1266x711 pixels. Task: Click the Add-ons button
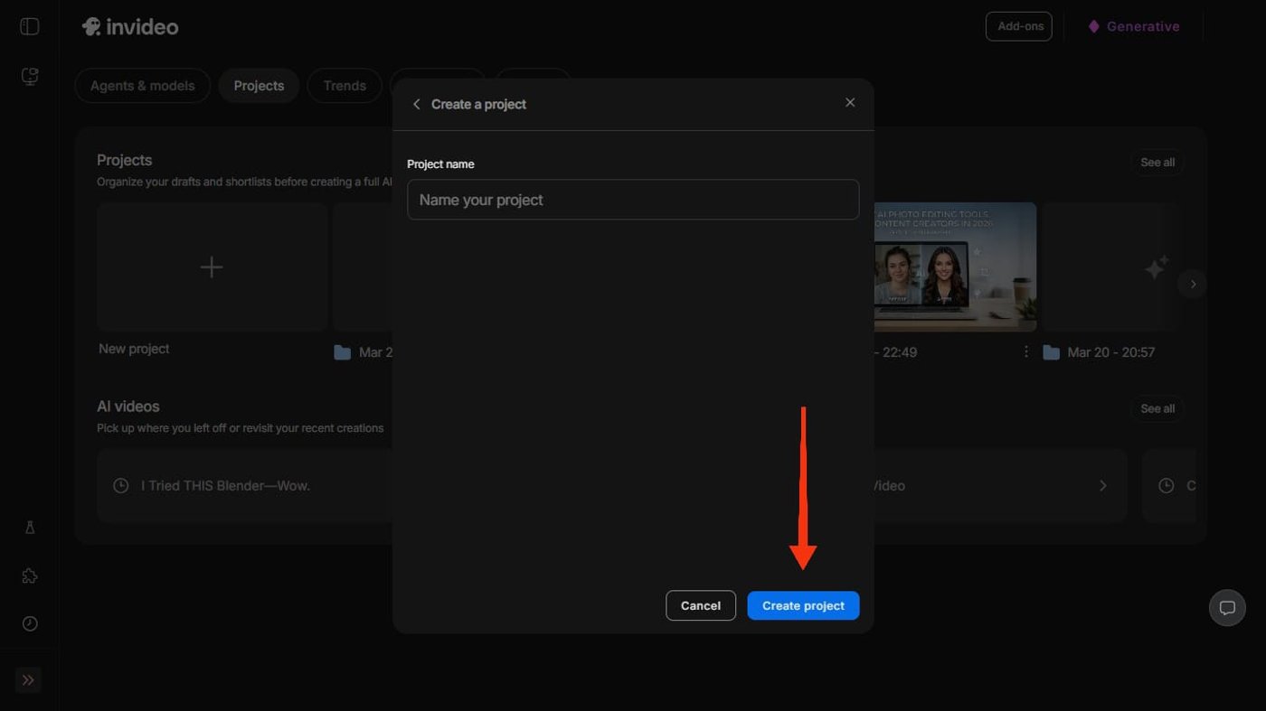(x=1019, y=26)
